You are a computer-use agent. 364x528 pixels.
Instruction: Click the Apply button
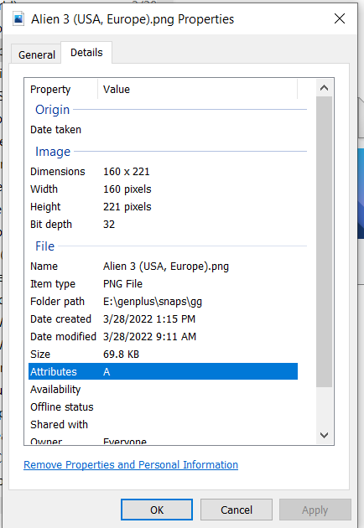(x=315, y=510)
